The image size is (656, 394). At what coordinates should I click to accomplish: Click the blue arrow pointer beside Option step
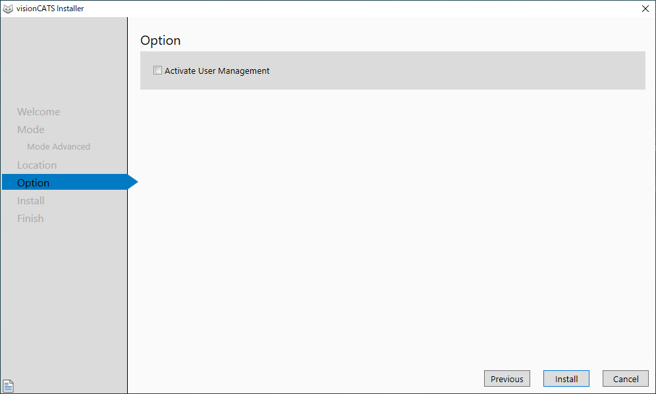click(132, 183)
